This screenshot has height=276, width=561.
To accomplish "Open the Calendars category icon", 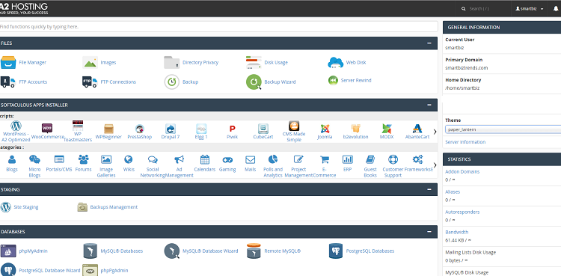I will point(205,159).
